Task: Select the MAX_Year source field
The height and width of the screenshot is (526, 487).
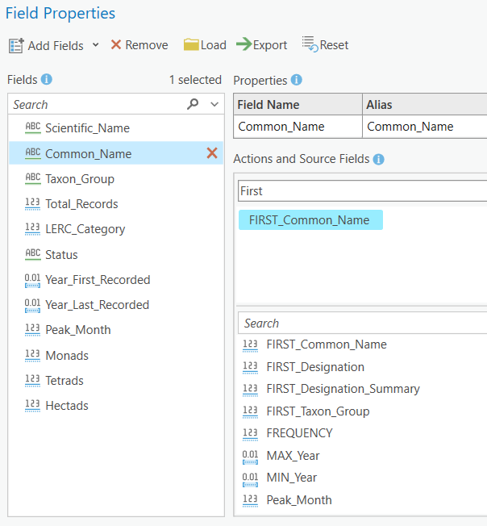Action: [x=293, y=456]
